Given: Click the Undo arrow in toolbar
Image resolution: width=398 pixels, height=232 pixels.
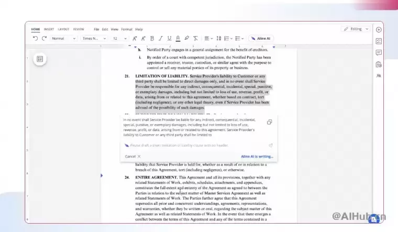Looking at the screenshot, I should [36, 38].
